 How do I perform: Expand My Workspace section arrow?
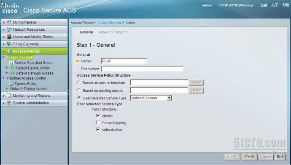pyautogui.click(x=4, y=22)
